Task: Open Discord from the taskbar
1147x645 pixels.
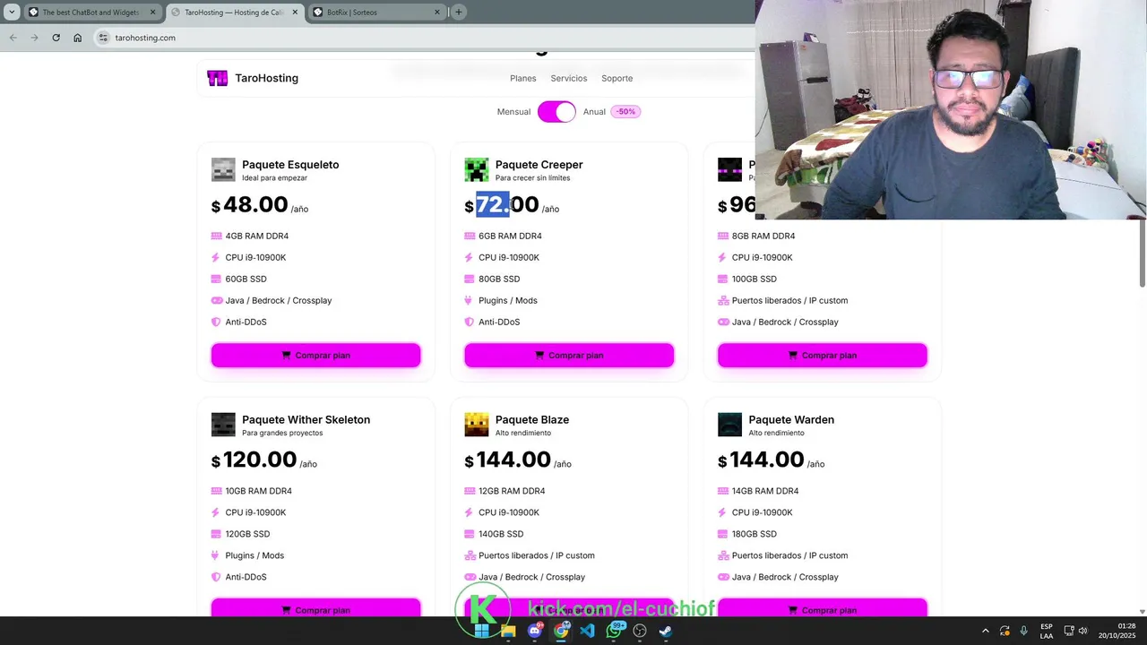Action: pos(535,631)
